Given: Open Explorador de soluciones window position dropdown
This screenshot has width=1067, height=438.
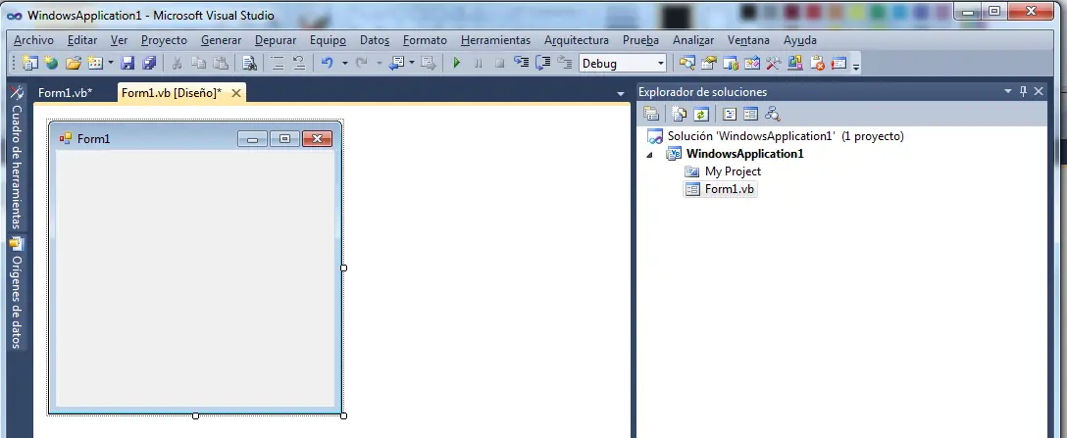Looking at the screenshot, I should [x=1008, y=91].
